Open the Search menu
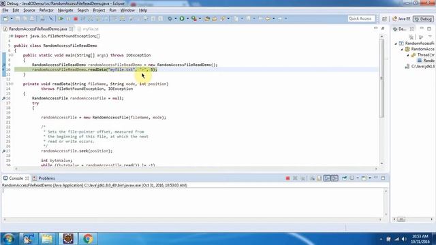Viewport: 436px width, 245px height. click(x=83, y=10)
